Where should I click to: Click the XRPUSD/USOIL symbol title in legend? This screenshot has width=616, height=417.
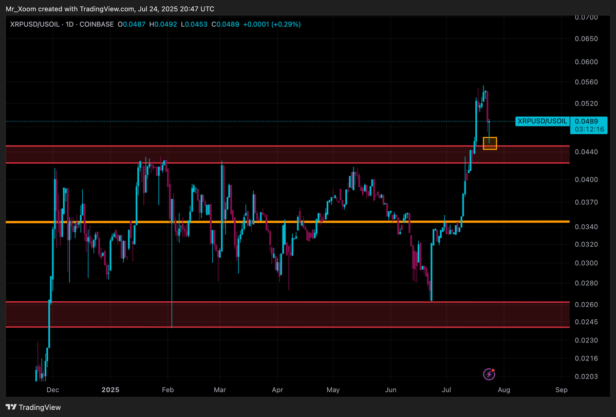click(x=34, y=24)
